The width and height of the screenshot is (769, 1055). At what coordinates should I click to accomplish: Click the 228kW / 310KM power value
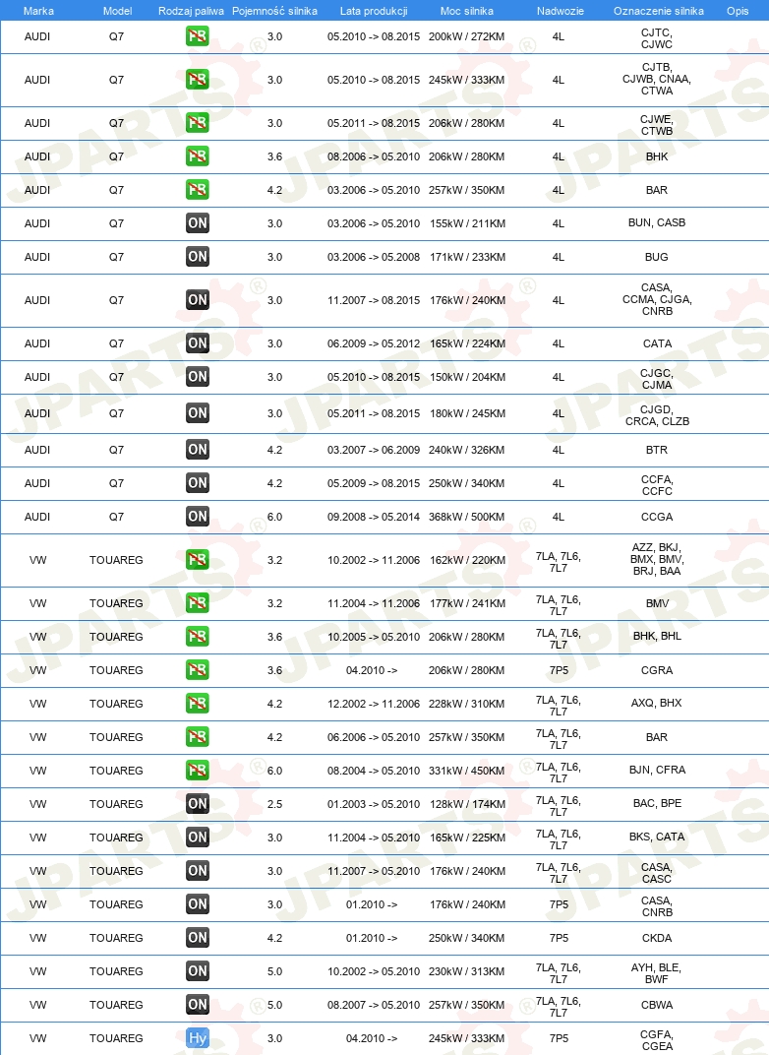click(466, 704)
